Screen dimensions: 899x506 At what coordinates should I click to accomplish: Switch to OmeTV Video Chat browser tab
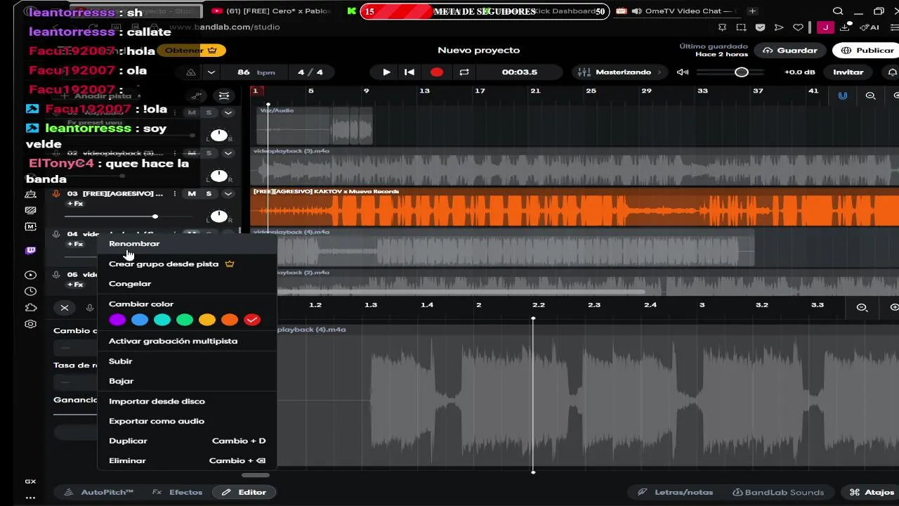pyautogui.click(x=678, y=11)
